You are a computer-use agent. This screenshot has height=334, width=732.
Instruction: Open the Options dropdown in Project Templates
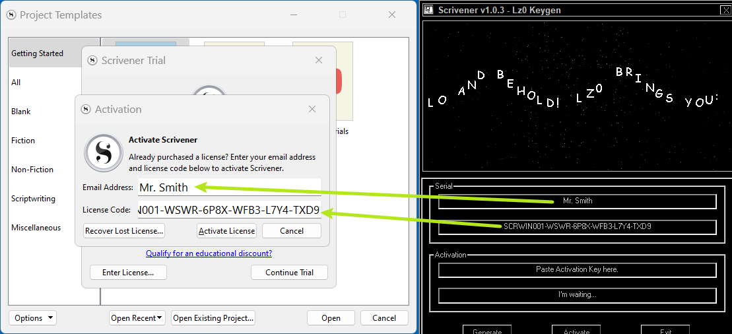coord(33,318)
